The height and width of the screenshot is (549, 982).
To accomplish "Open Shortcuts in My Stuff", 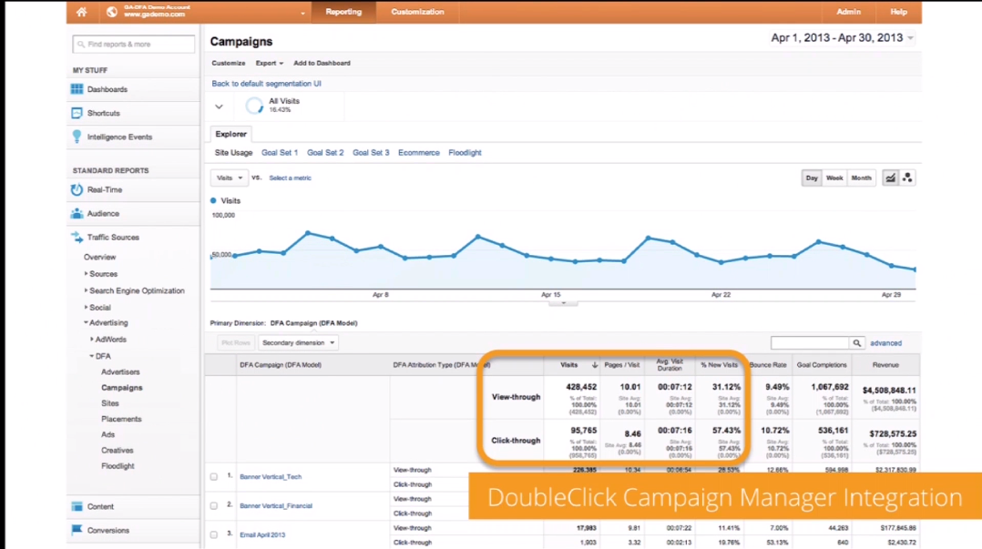I will (x=77, y=113).
